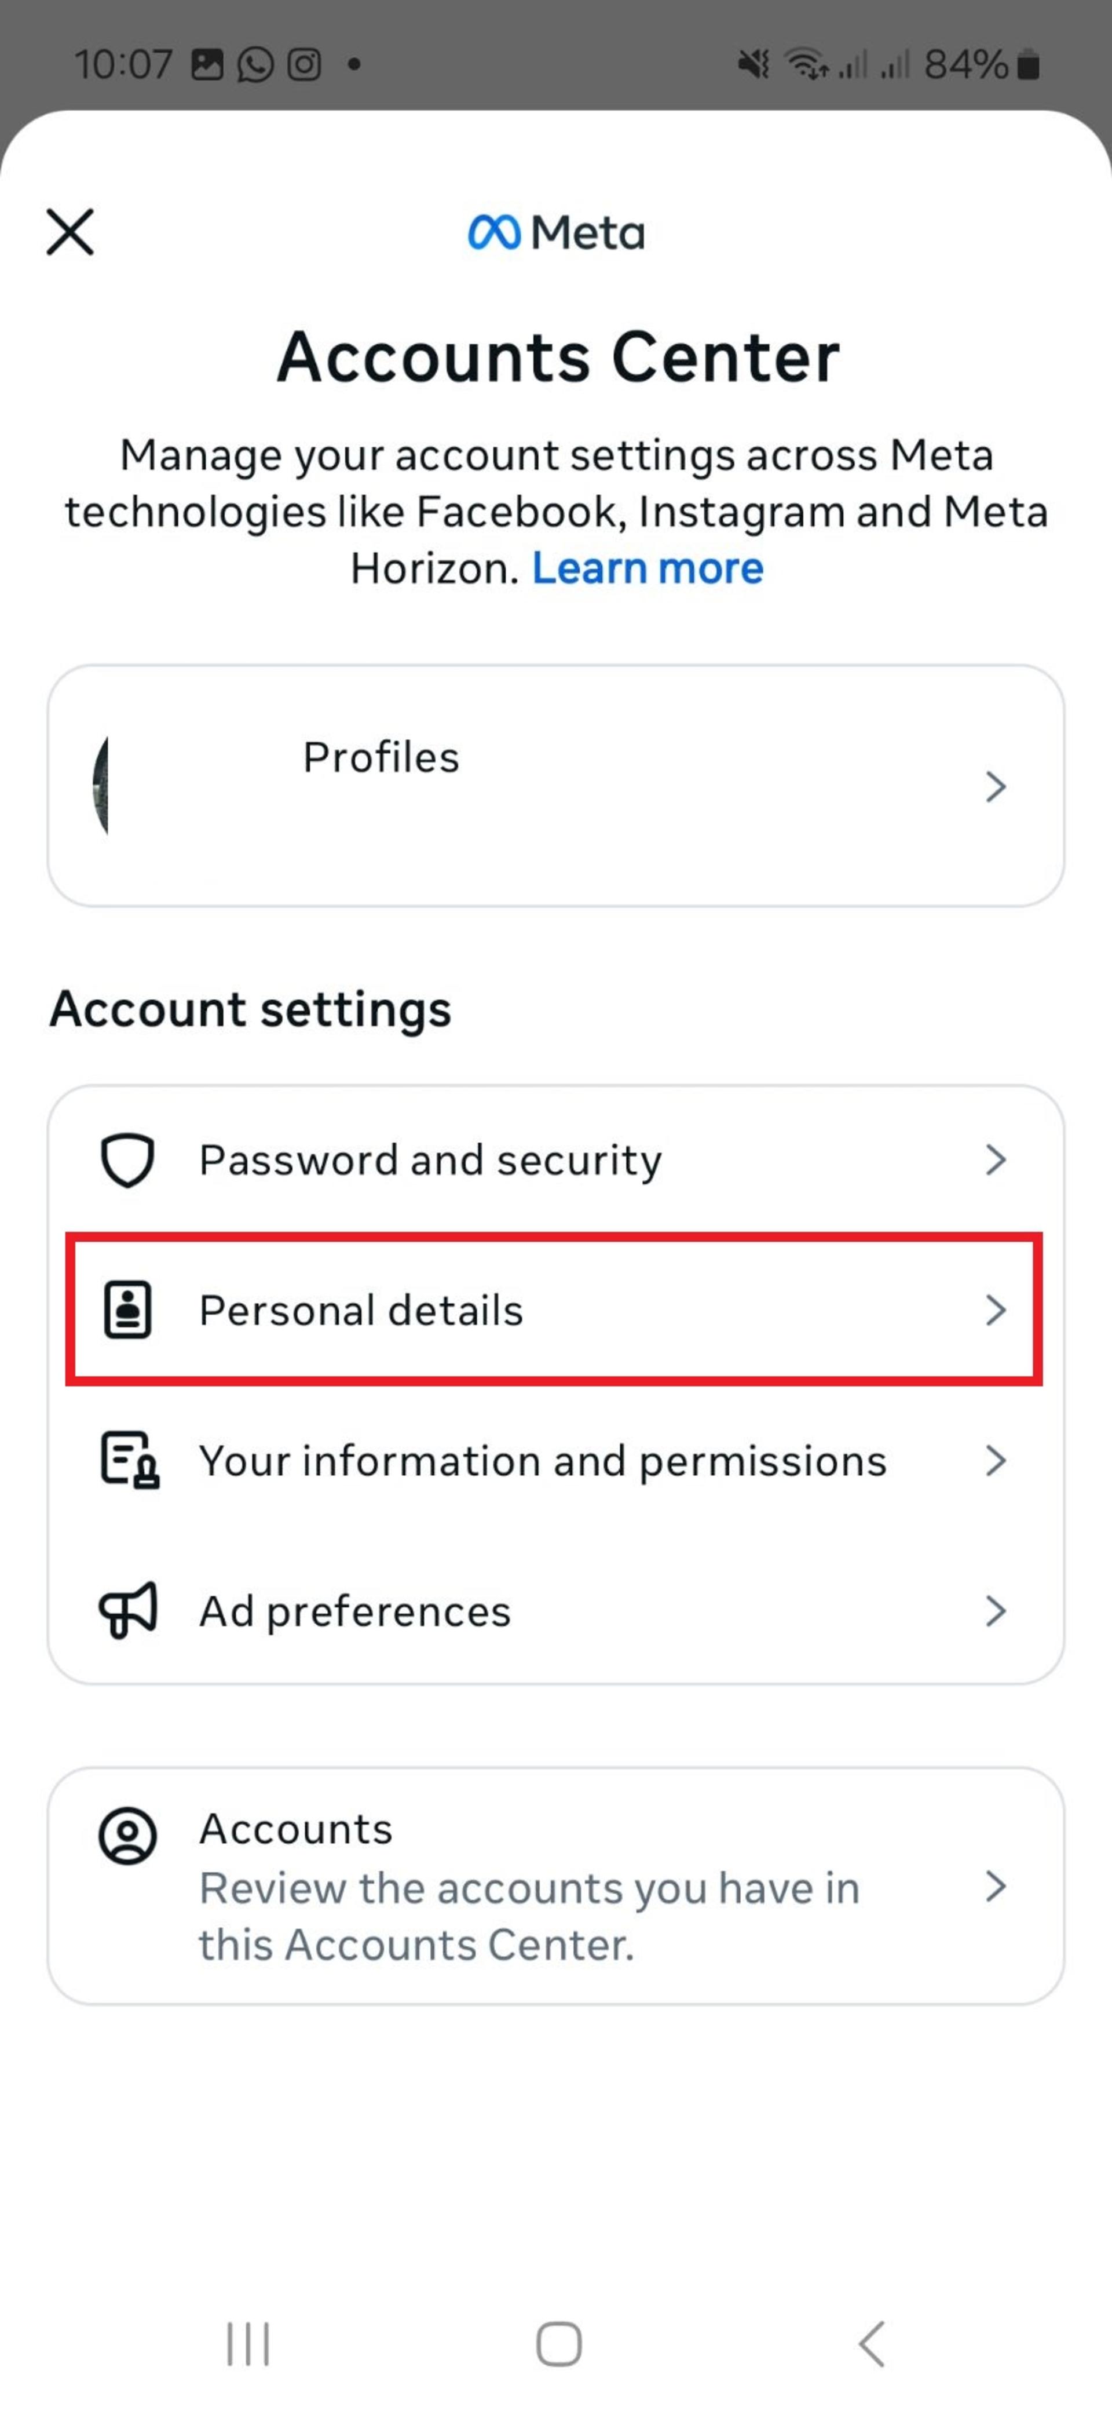
Task: Open the Learn more link
Action: 648,568
